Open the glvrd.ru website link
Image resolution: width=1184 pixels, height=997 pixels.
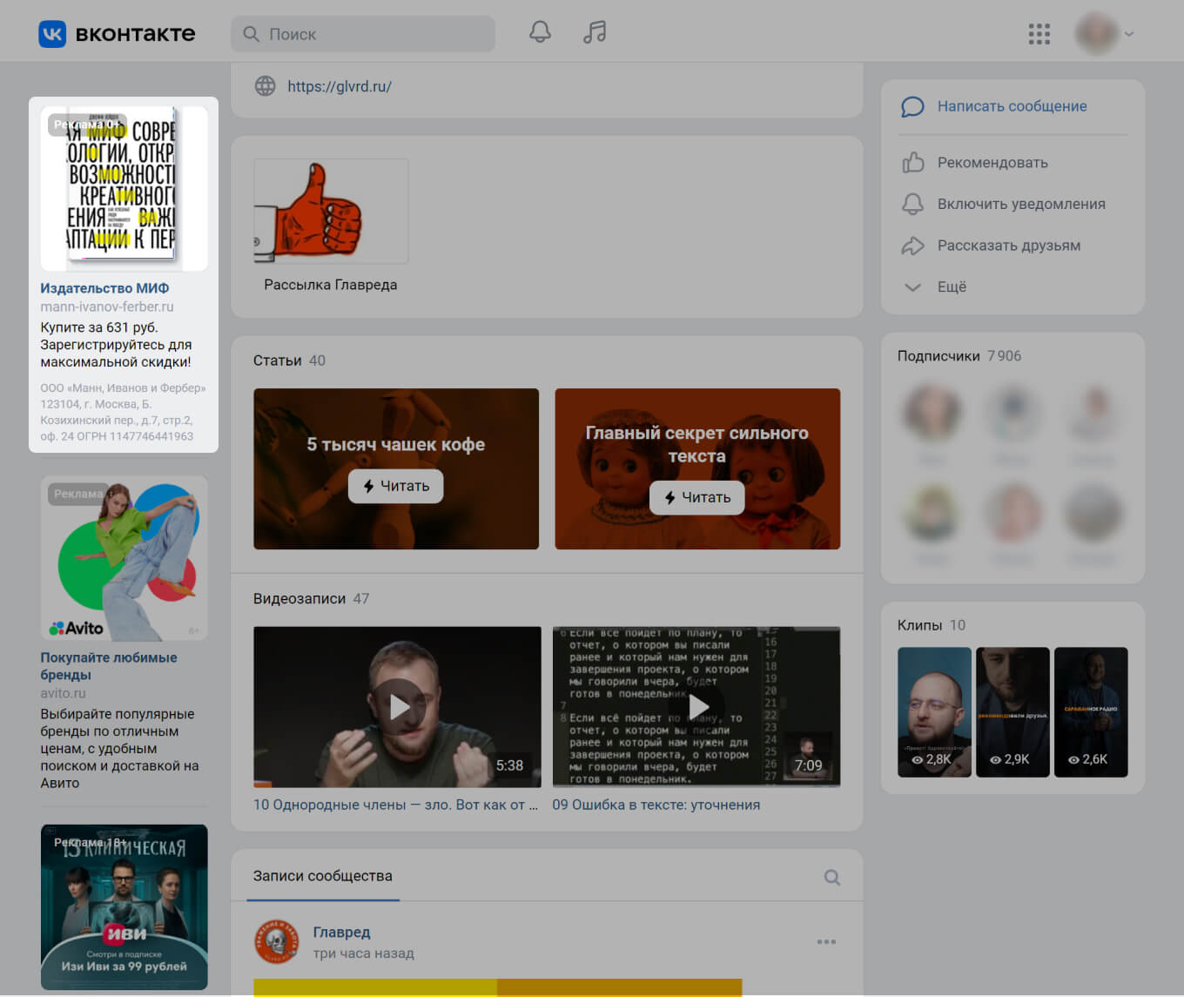340,86
